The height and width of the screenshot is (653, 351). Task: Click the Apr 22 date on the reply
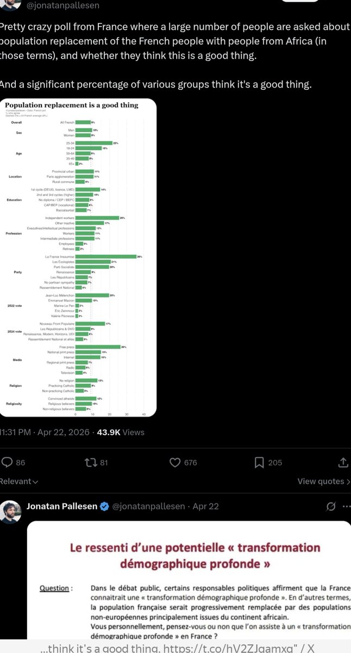pos(206,506)
